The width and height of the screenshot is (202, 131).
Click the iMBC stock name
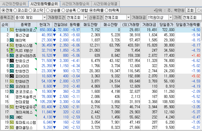click(19, 117)
